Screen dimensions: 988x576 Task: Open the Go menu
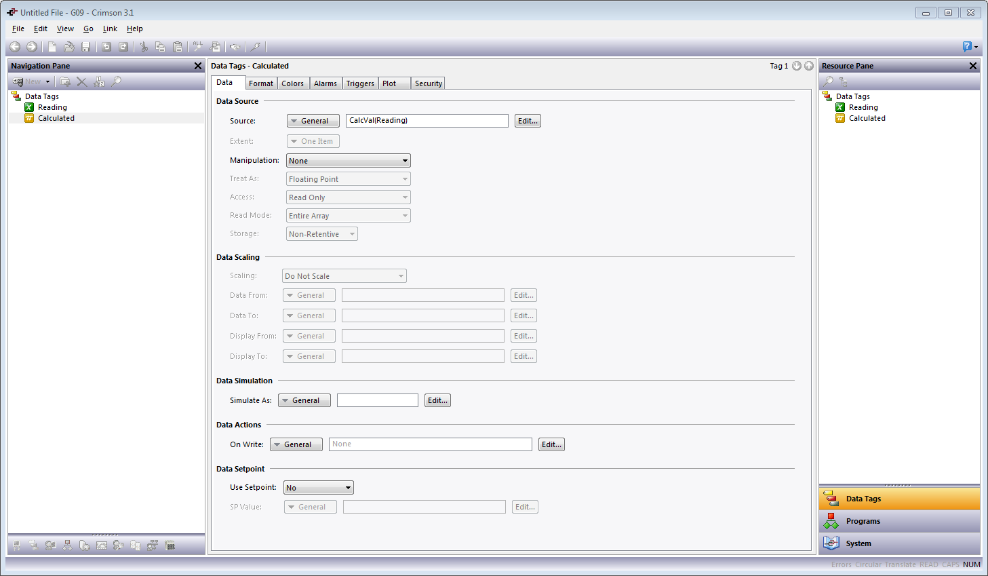[x=88, y=28]
